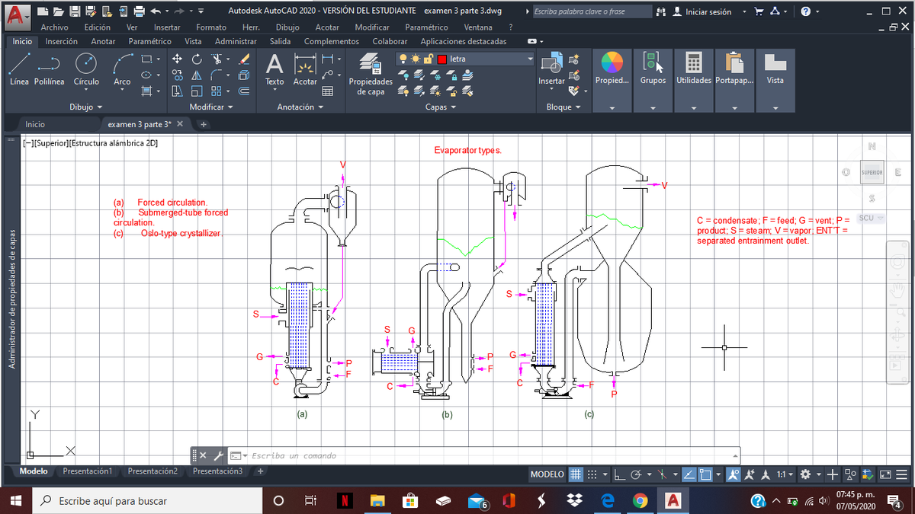915x514 pixels.
Task: Select the Acotar dimension tool
Action: click(305, 69)
